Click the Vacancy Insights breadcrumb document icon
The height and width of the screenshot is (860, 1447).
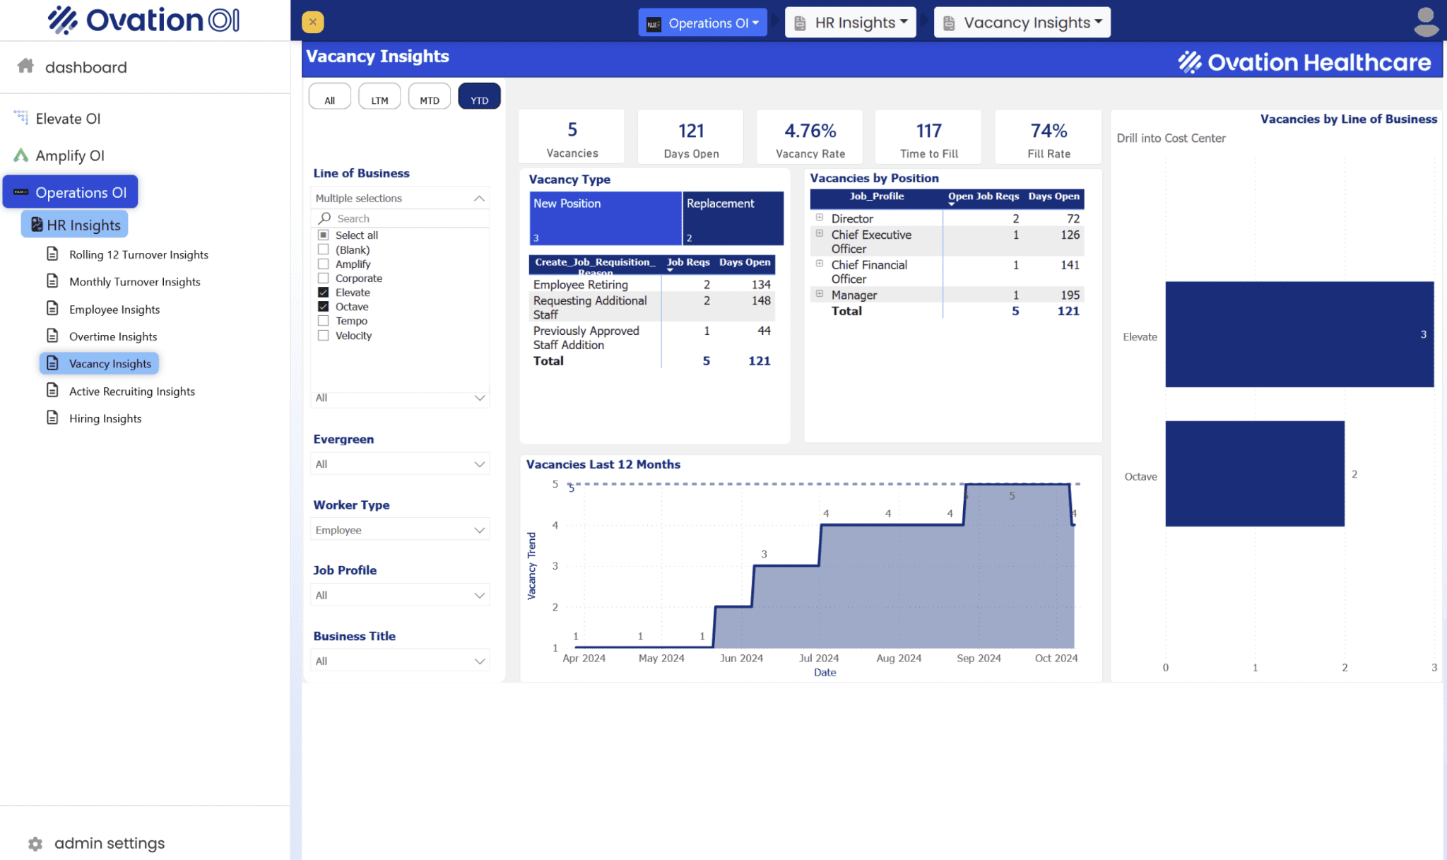[950, 23]
